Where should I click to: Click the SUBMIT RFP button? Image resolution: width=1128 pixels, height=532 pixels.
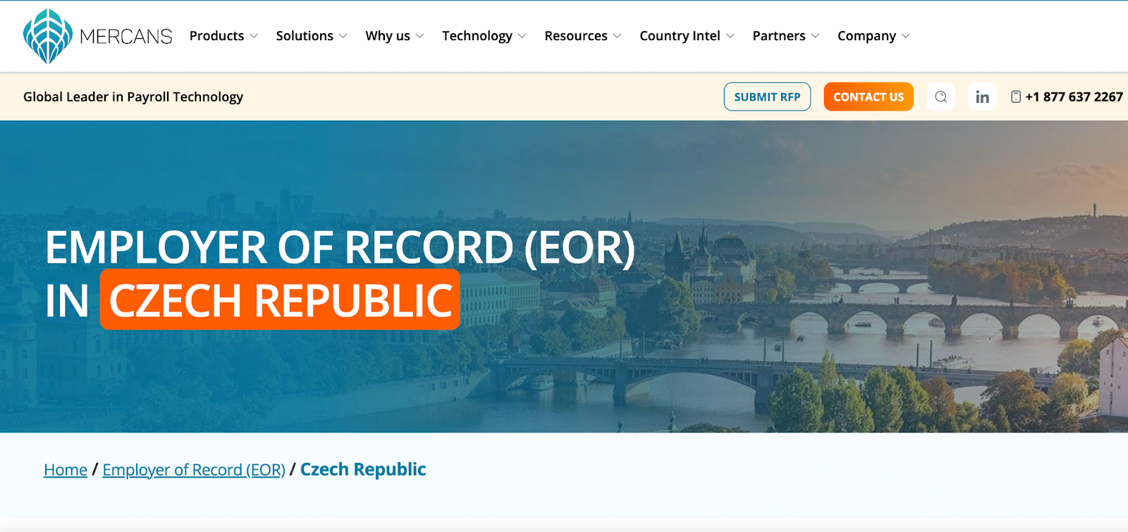pyautogui.click(x=767, y=97)
